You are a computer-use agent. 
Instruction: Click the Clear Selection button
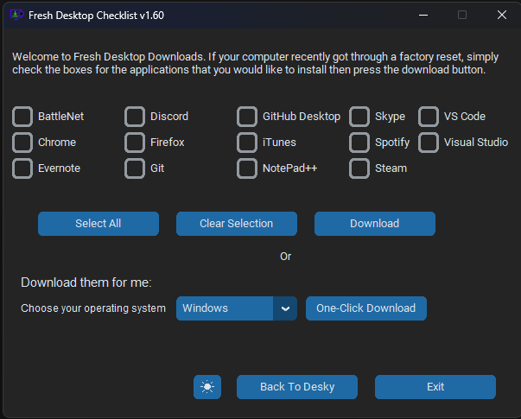[236, 224]
